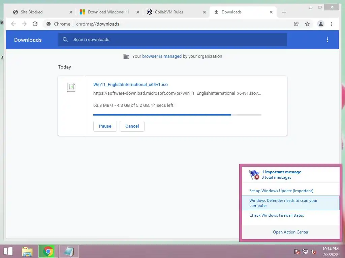Click the browser back arrow
This screenshot has width=345, height=258.
pos(13,24)
